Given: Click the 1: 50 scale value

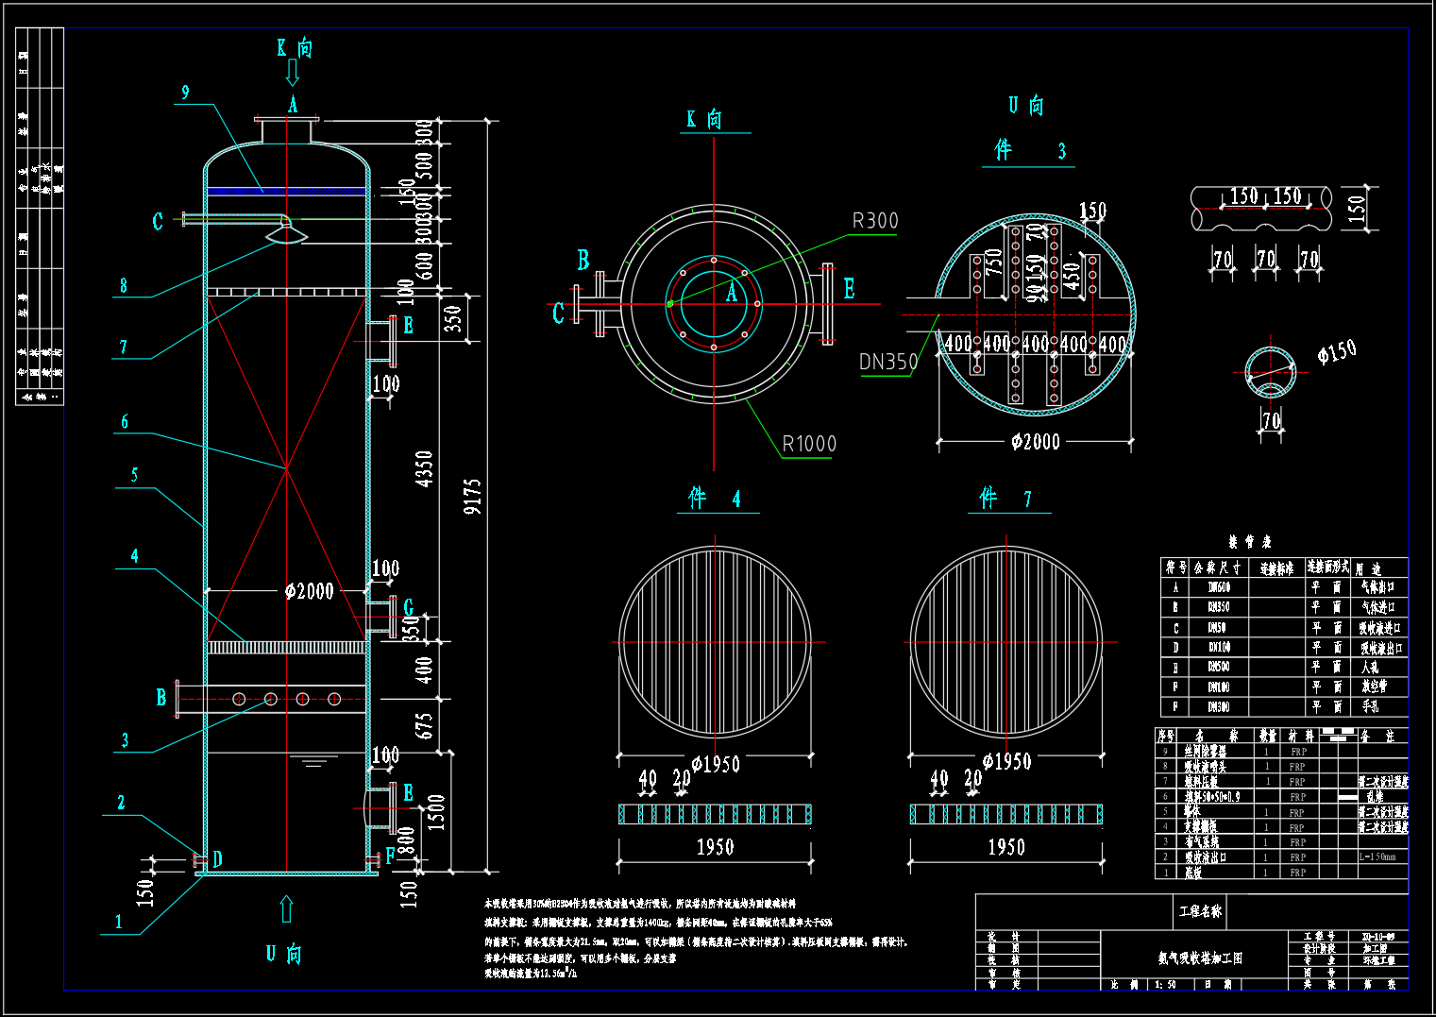Looking at the screenshot, I should 1165,984.
